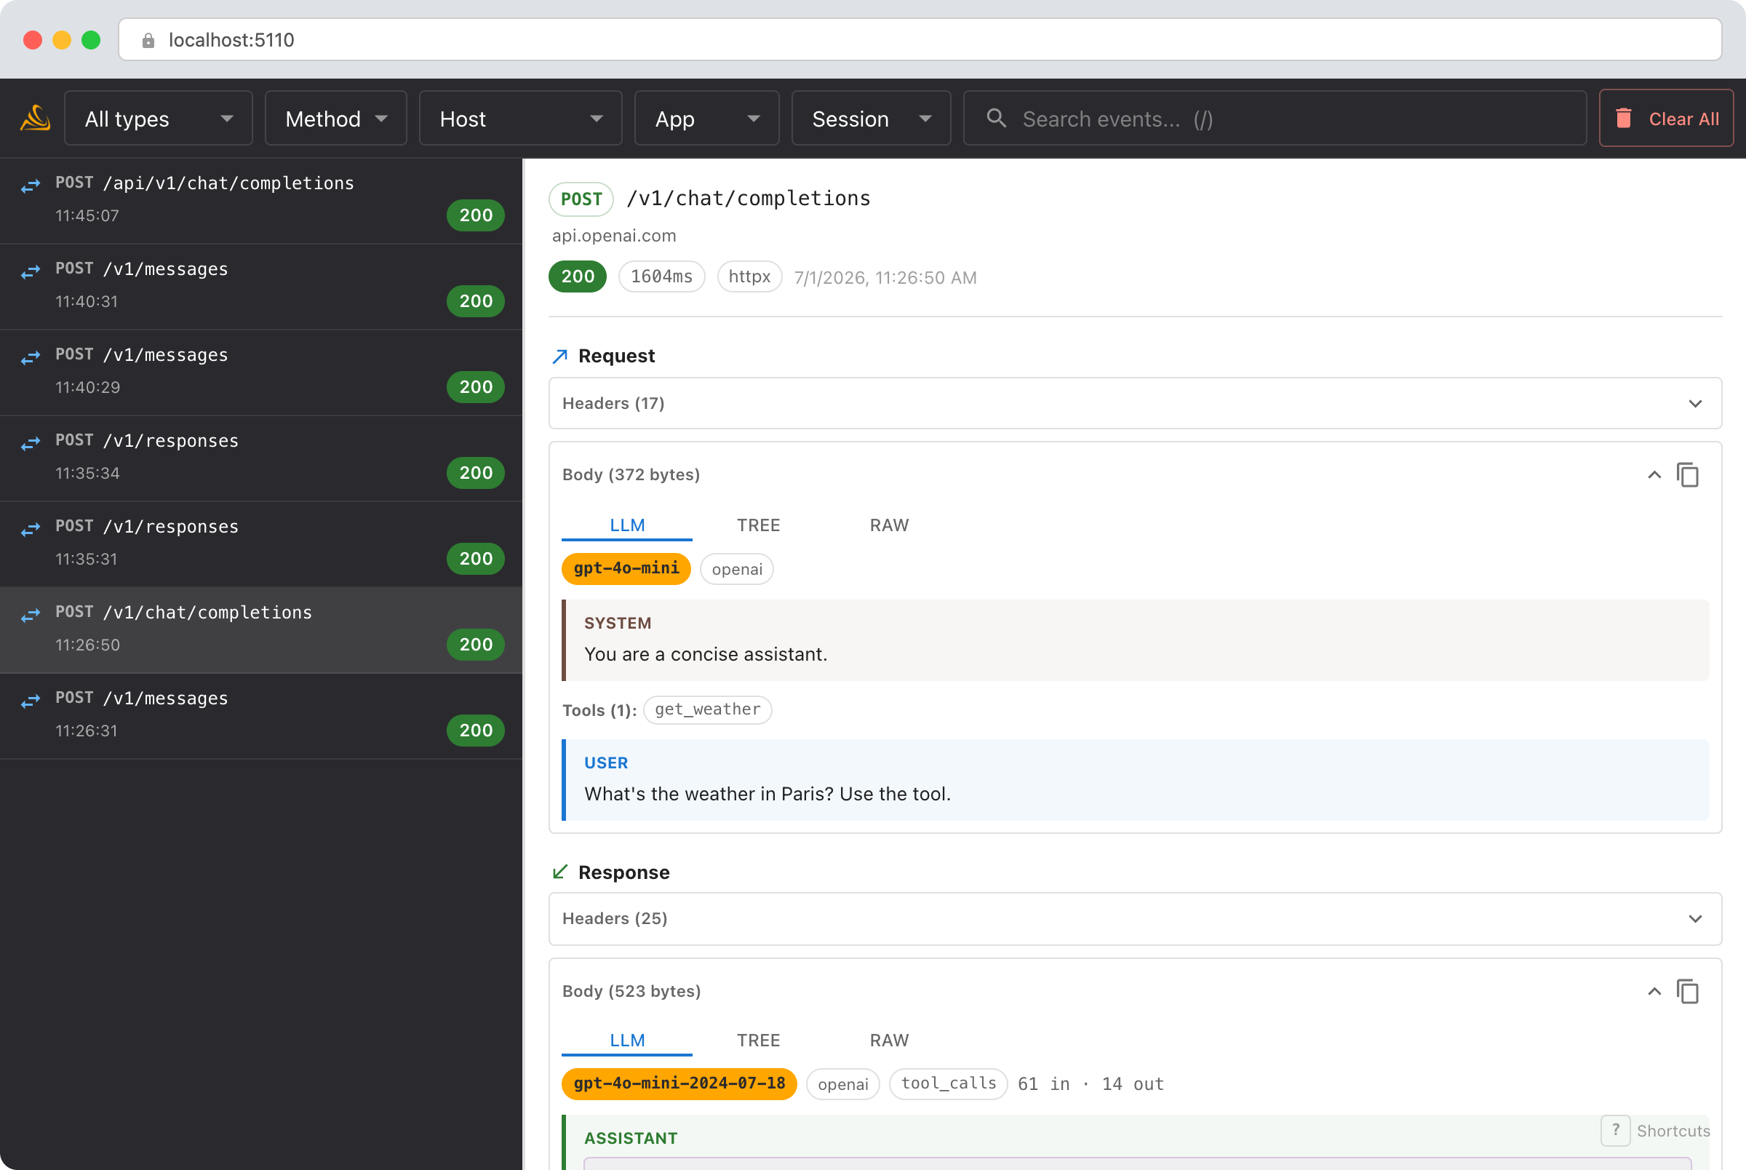Click the 1604ms duration chip
The image size is (1746, 1170).
[x=661, y=276]
